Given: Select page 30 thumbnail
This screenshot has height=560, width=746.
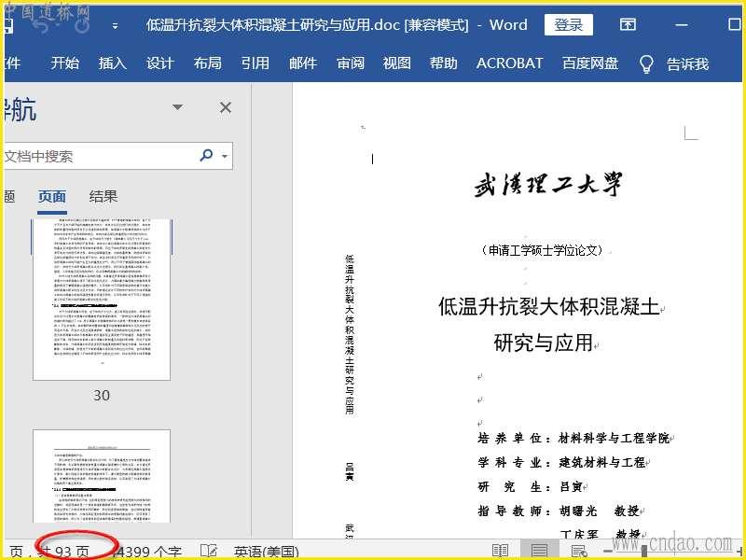Looking at the screenshot, I should [102, 300].
